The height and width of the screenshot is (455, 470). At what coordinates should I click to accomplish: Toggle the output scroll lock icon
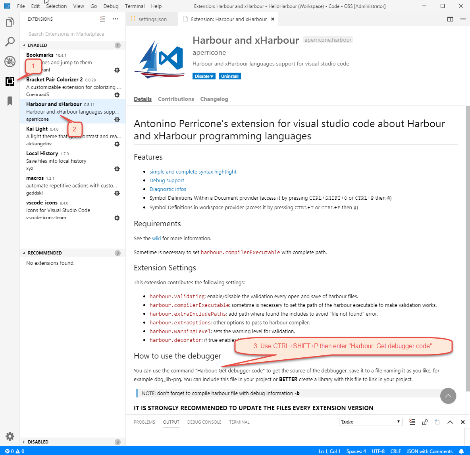(425, 422)
